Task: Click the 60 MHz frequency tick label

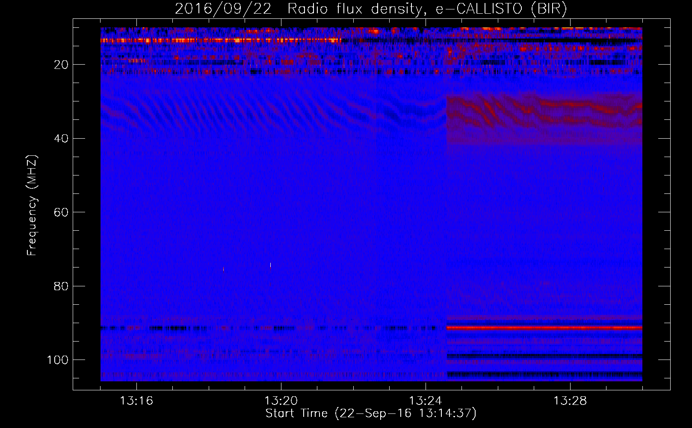Action: (x=61, y=212)
